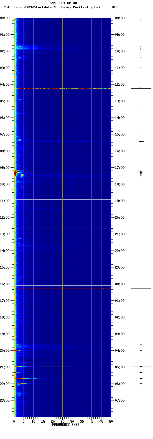
Task: Click the seismogram spike near 12:15 UTC
Action: [141, 88]
